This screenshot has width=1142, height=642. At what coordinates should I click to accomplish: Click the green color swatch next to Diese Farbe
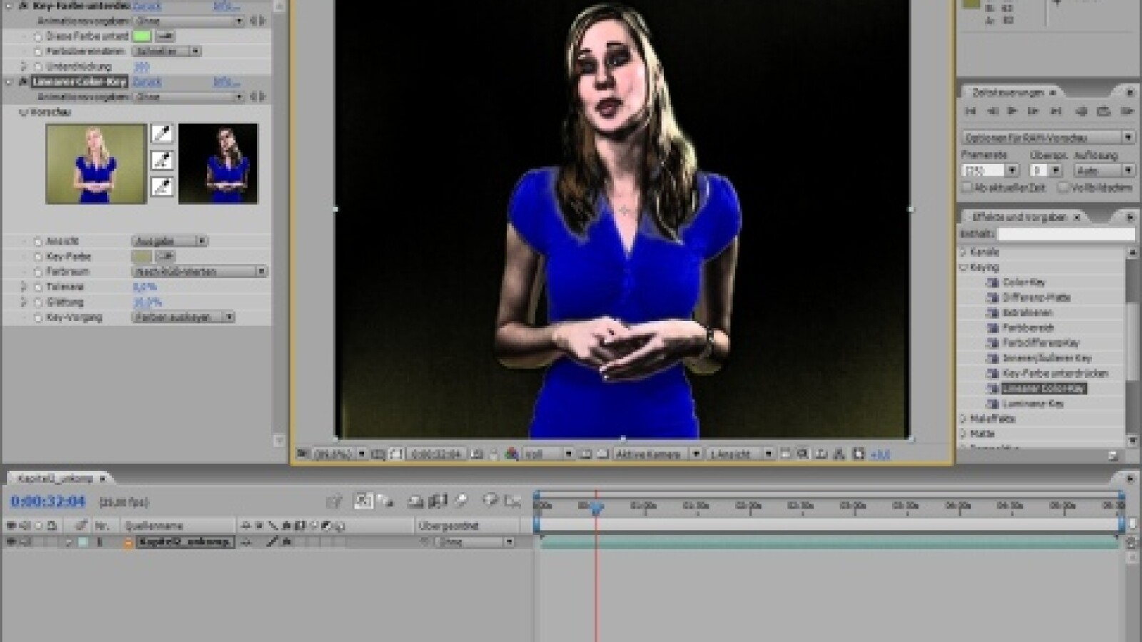click(143, 37)
